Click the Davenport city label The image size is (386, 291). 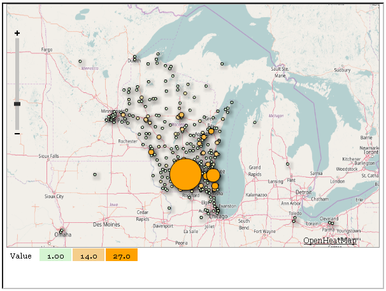coord(163,226)
